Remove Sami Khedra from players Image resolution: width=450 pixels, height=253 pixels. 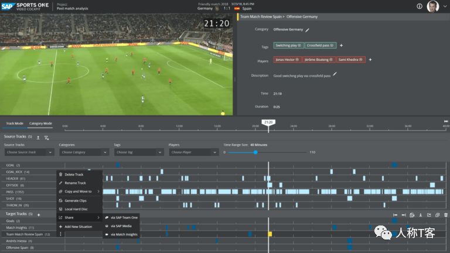pos(361,60)
